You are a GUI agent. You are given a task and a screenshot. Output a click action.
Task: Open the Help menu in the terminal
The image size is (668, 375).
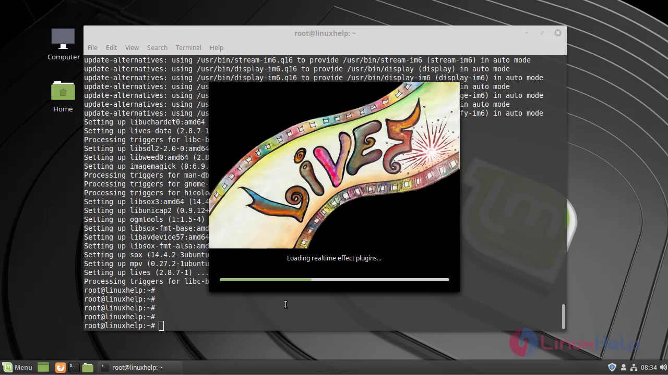coord(217,47)
